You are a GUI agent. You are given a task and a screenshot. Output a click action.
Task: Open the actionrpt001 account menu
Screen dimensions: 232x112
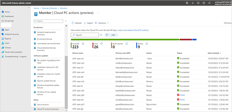tap(223, 3)
